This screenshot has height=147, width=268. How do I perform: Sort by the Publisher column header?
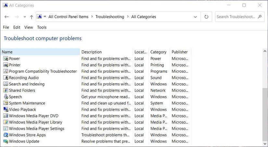point(181,52)
